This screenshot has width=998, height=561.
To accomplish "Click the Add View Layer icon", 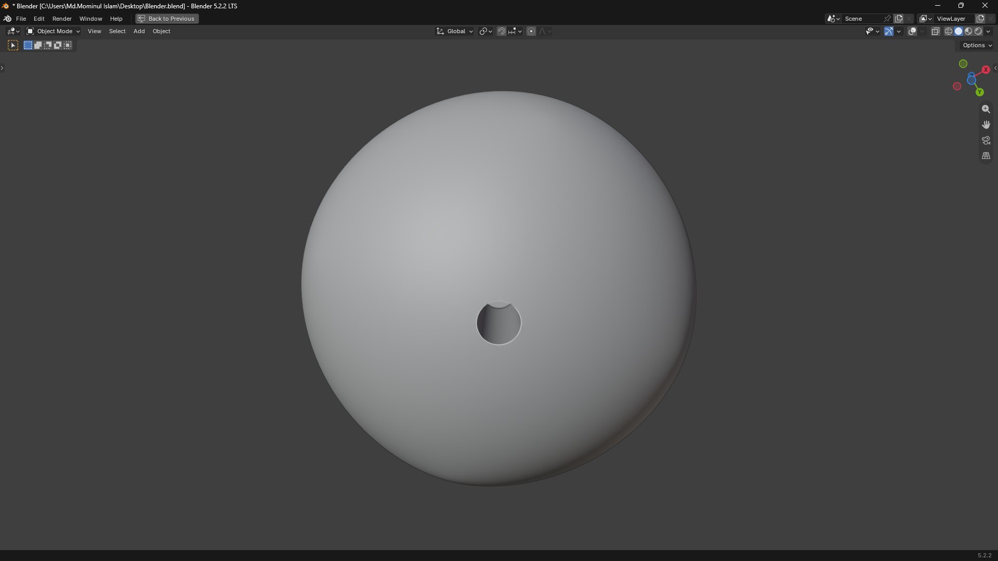I will 980,19.
